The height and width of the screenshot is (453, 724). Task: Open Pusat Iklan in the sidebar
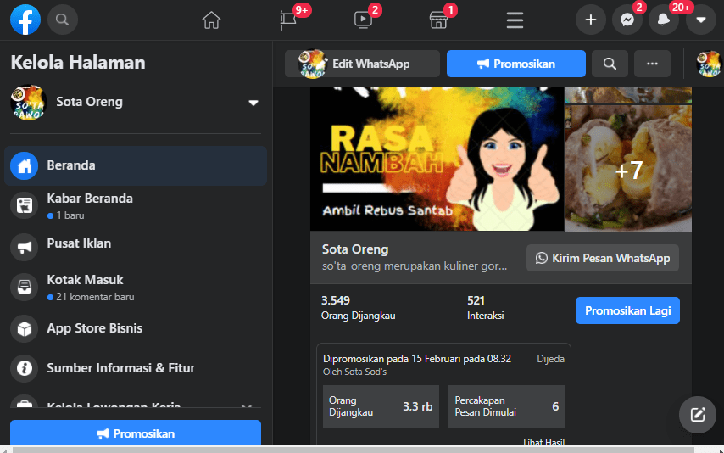pyautogui.click(x=79, y=244)
